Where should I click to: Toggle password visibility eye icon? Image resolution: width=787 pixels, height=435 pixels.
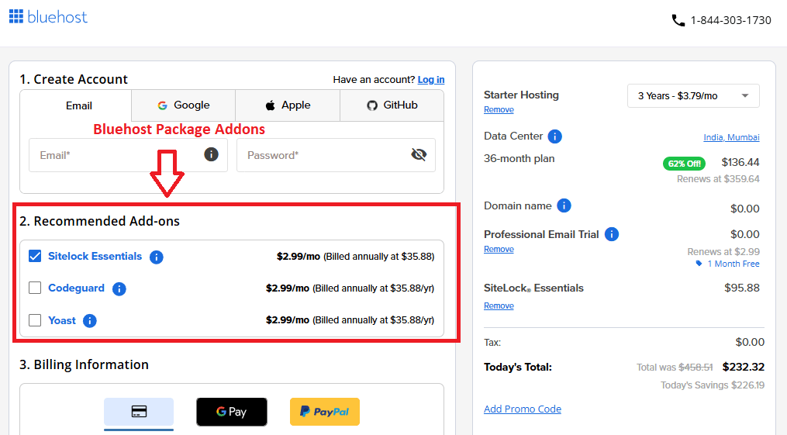[x=419, y=154]
